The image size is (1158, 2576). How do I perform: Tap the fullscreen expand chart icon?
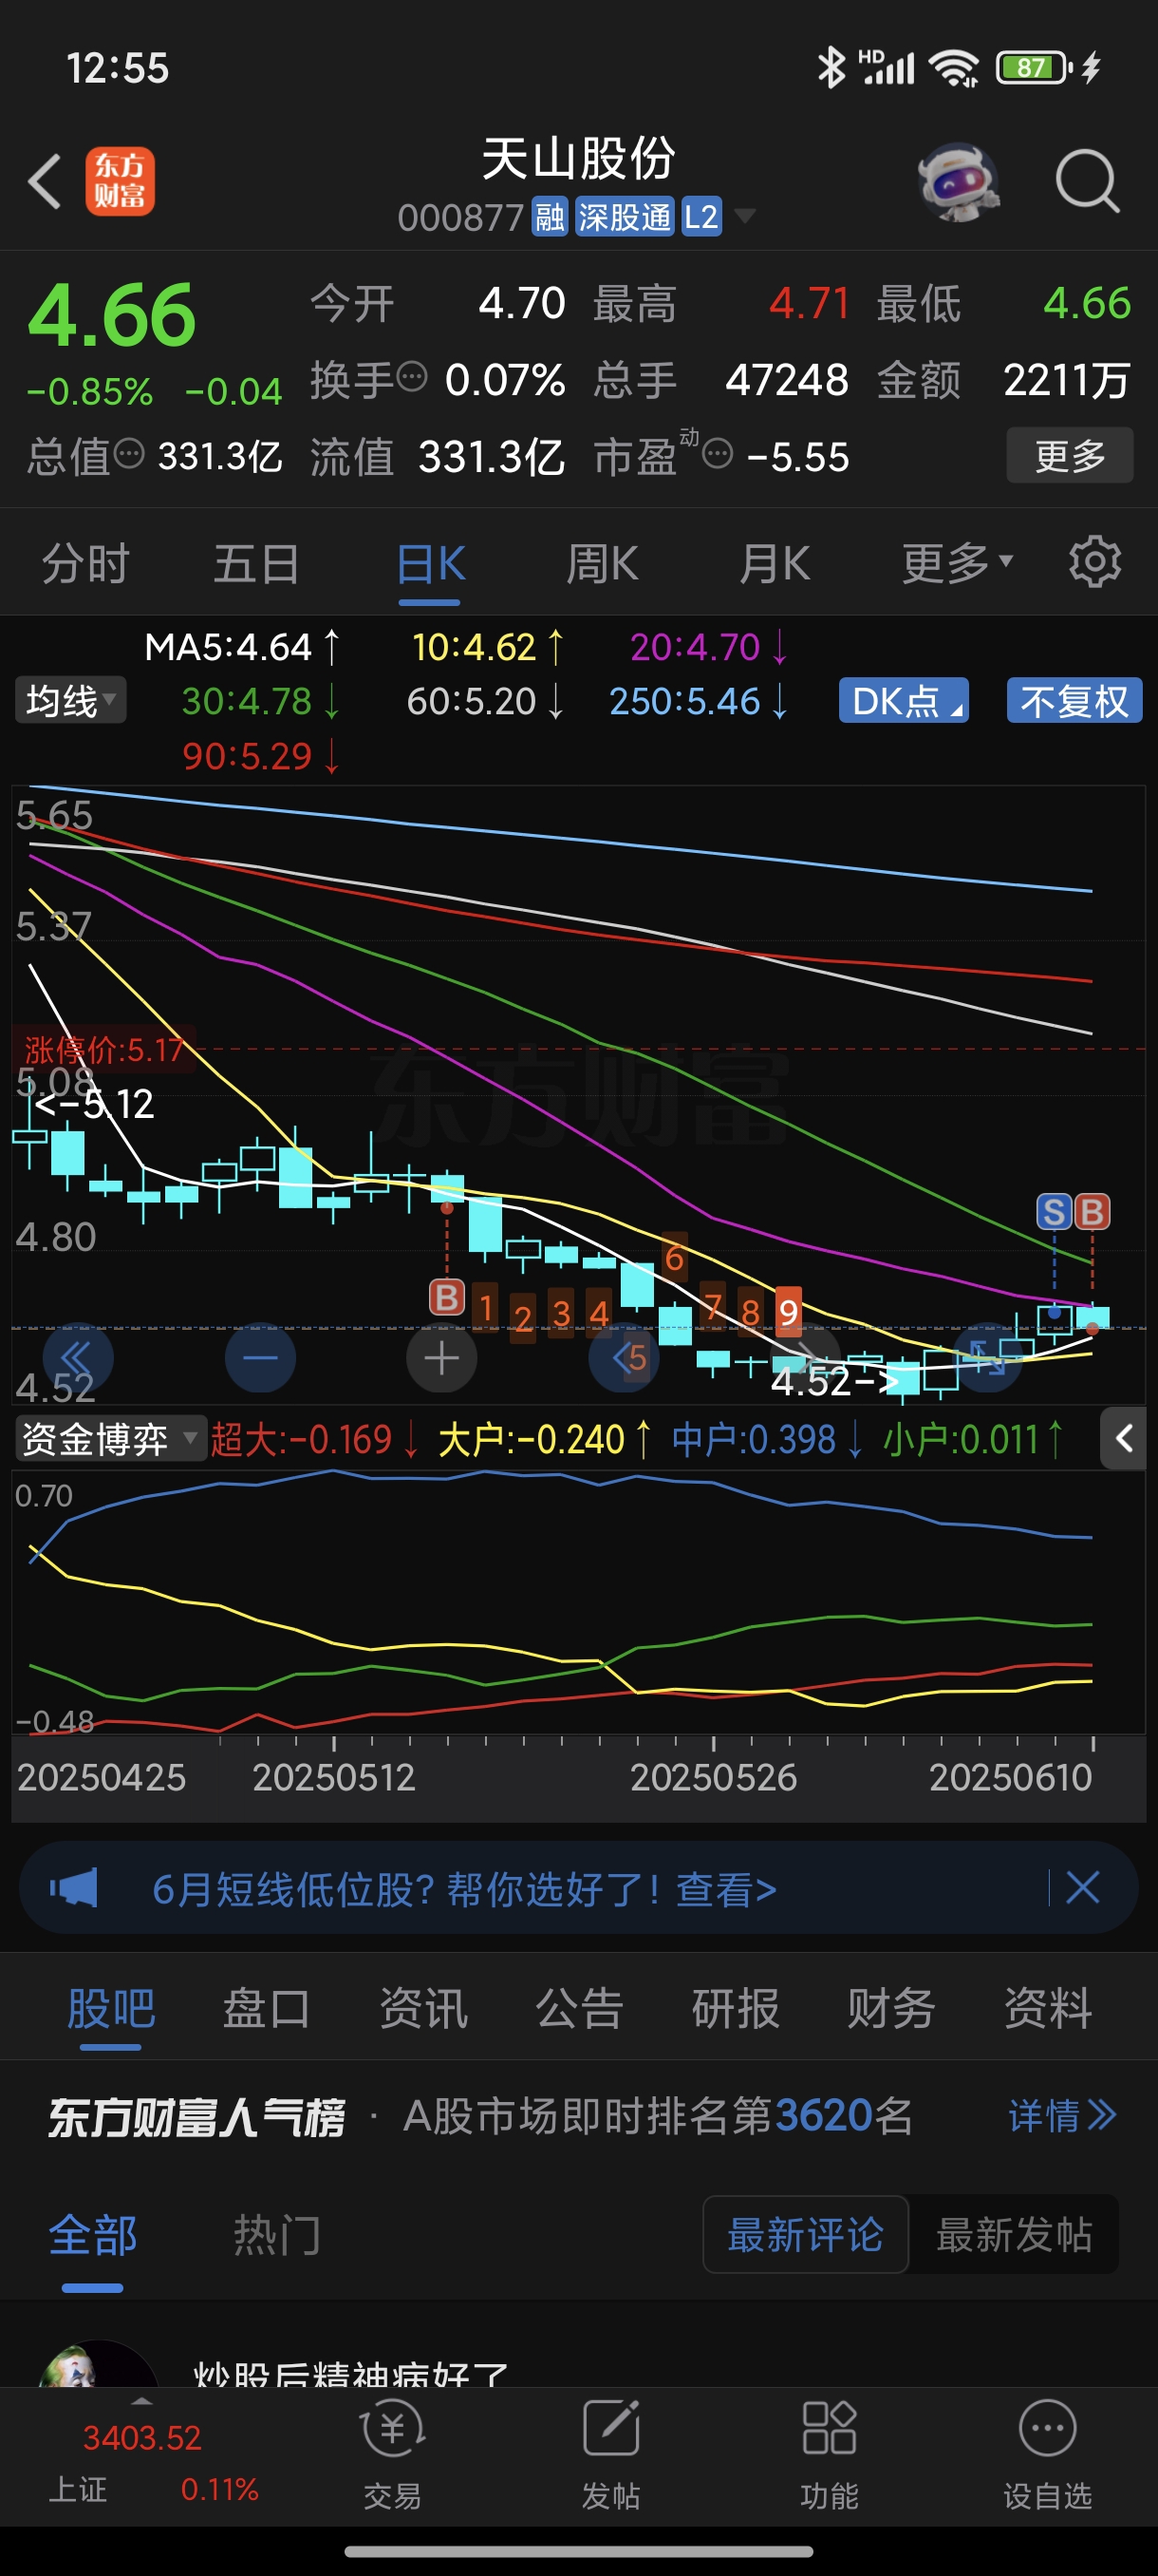(x=987, y=1357)
